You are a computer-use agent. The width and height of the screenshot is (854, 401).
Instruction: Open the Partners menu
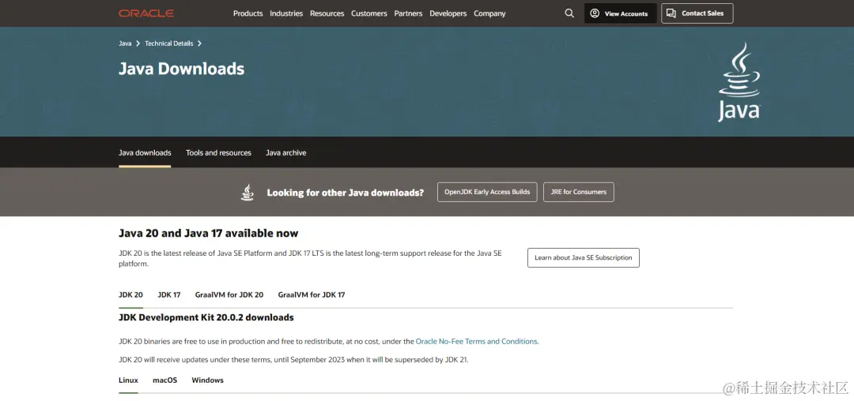pyautogui.click(x=408, y=13)
